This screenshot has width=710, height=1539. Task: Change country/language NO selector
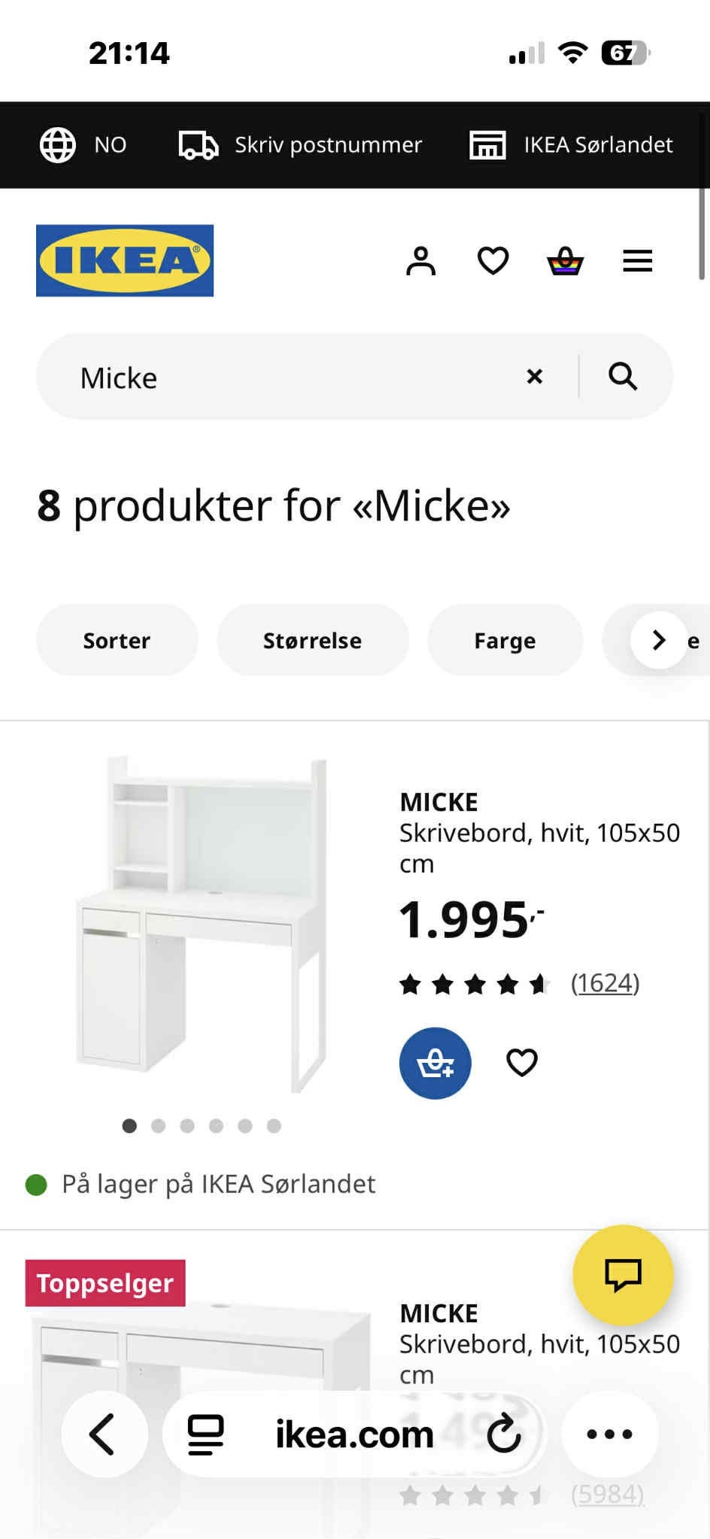click(x=83, y=144)
